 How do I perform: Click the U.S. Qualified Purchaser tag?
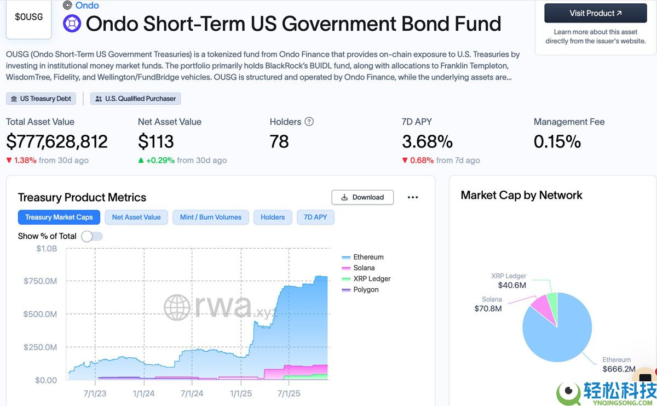135,99
